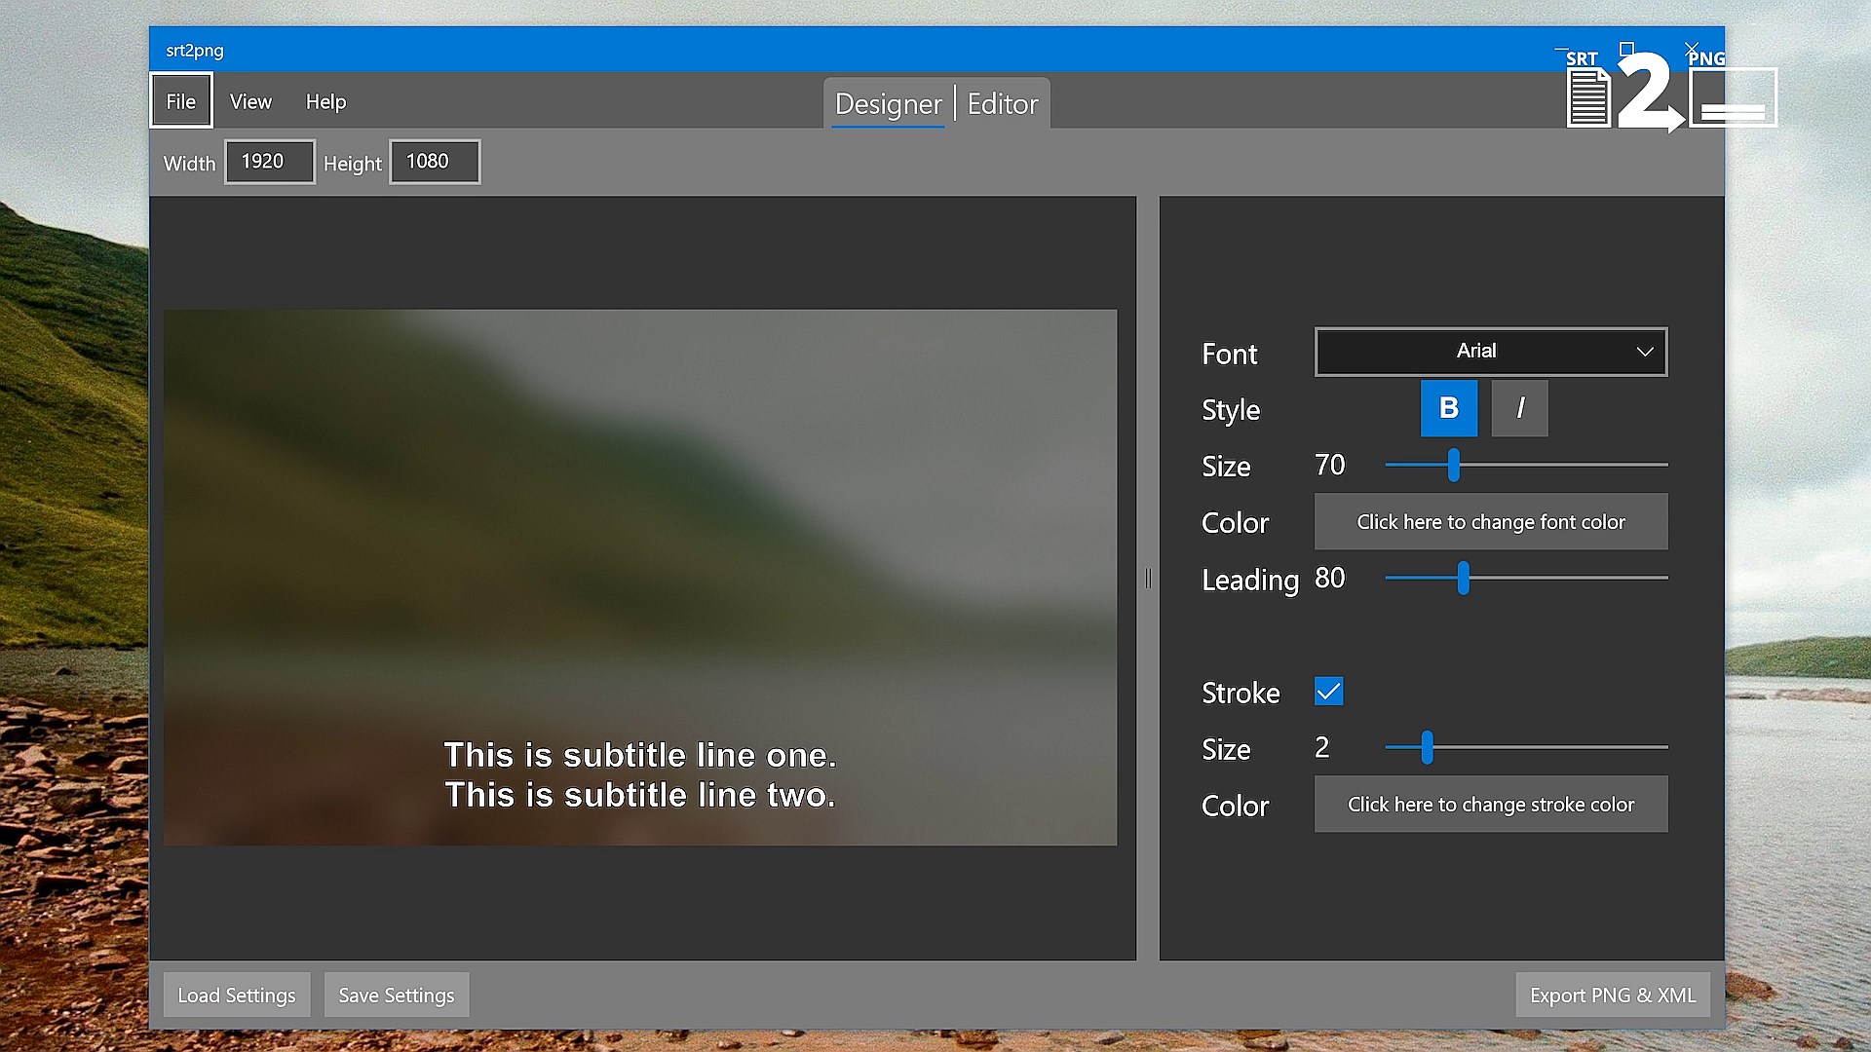Click here to change stroke color
The width and height of the screenshot is (1871, 1052).
tap(1490, 805)
